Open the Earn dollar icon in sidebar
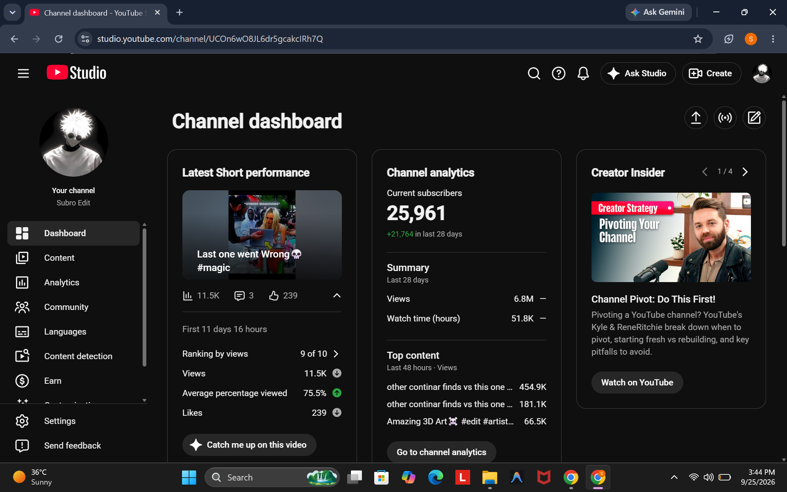Screen dimensions: 787x492 (x=22, y=381)
